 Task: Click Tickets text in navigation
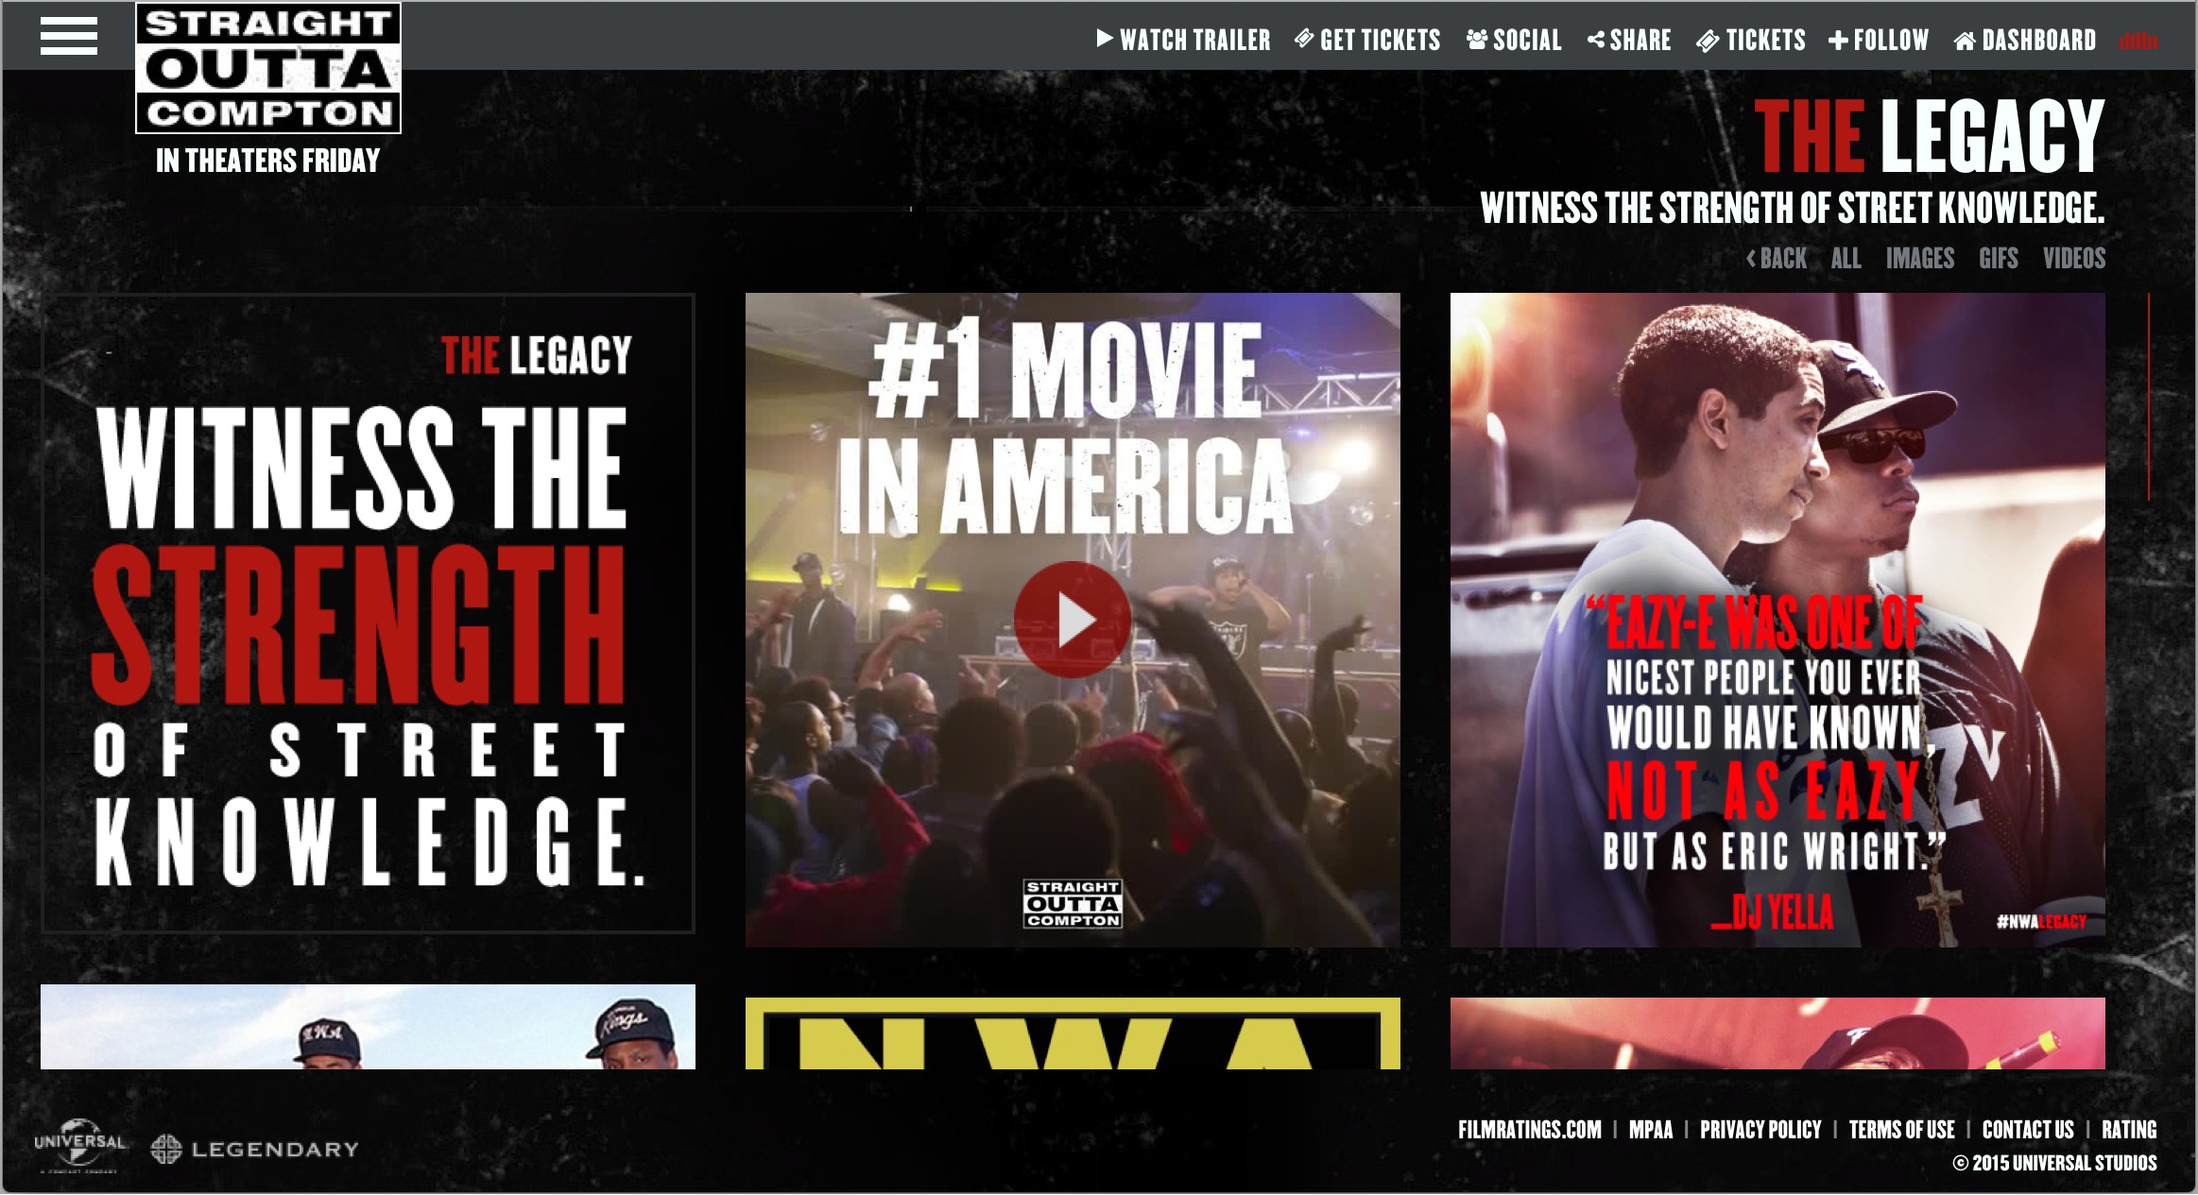[1766, 40]
